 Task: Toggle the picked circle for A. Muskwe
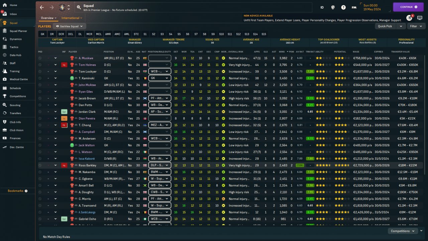coord(40,58)
